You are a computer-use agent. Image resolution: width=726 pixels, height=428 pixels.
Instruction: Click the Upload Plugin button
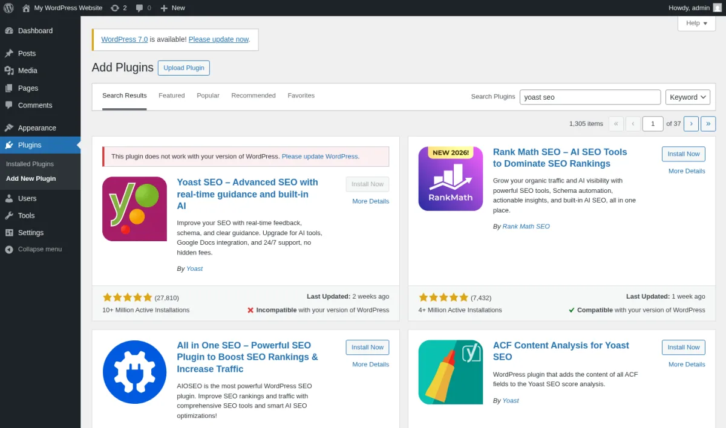184,68
